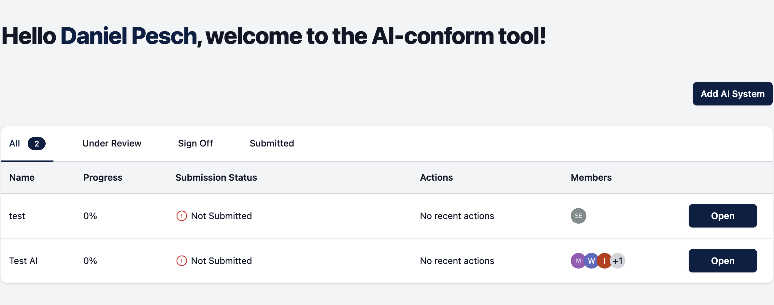Click the Submission Status column header
Viewport: 774px width, 305px height.
(x=216, y=177)
